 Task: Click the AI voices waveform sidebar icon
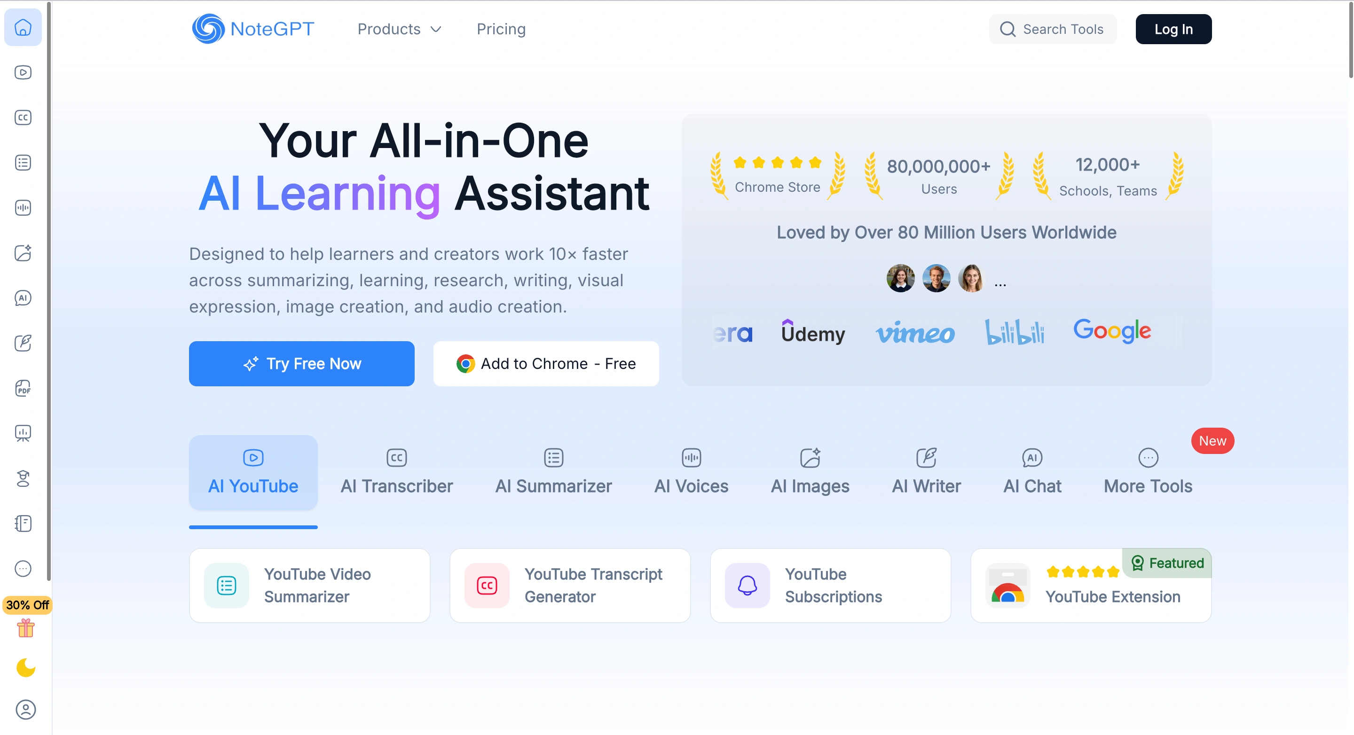23,208
